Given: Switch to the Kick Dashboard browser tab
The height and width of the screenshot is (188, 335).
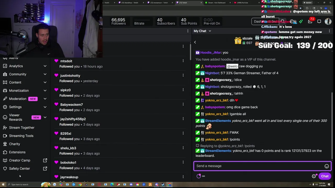Looking at the screenshot, I should point(217,3).
